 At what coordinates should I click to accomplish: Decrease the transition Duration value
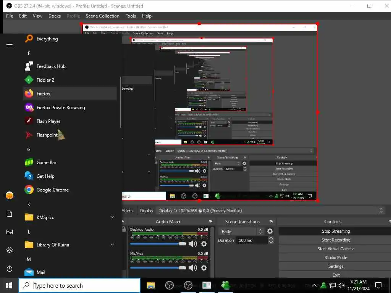(271, 242)
